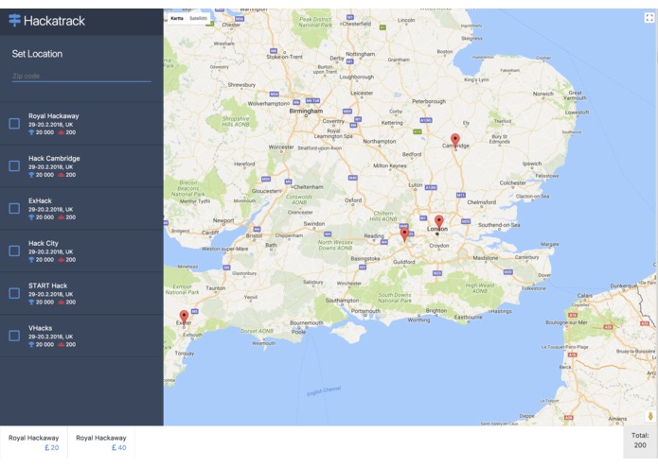This screenshot has height=467, width=658.
Task: Click the map marker on Cambridge
Action: [x=454, y=140]
